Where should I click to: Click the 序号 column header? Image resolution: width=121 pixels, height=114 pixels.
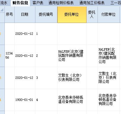pyautogui.click(x=10, y=15)
